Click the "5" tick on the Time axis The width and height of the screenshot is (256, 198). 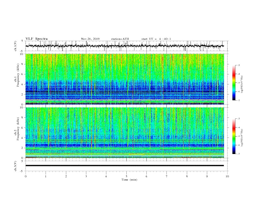[126, 176]
